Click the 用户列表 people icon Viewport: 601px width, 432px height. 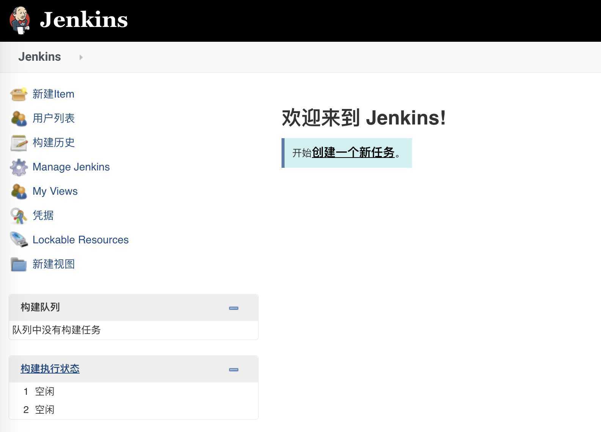click(x=19, y=118)
